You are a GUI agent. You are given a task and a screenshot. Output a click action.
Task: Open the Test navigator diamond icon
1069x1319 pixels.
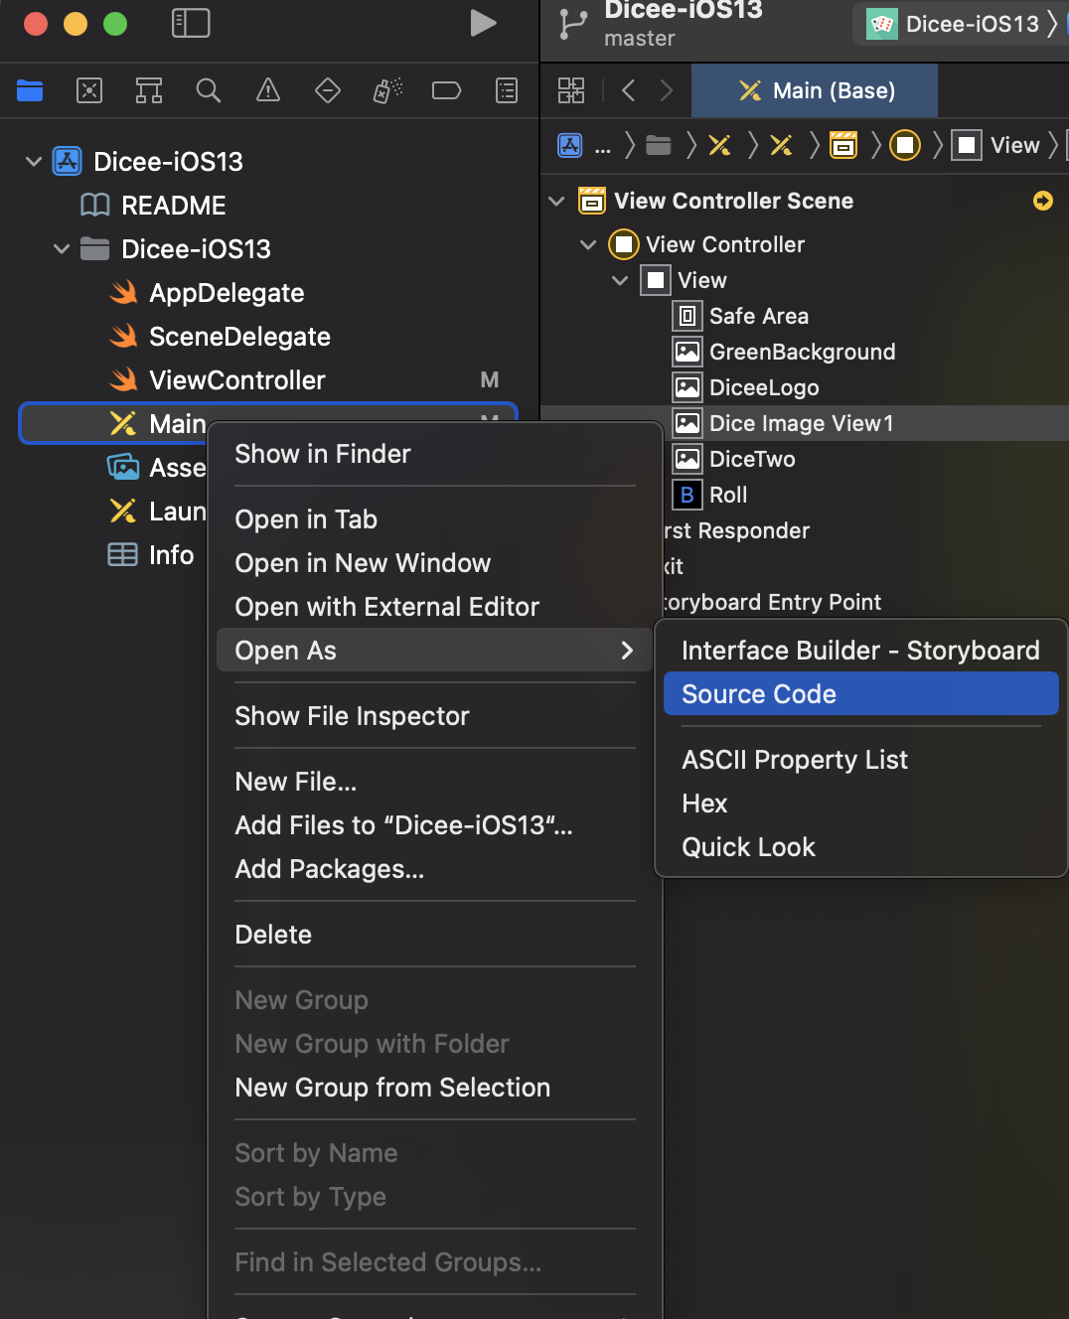[328, 91]
